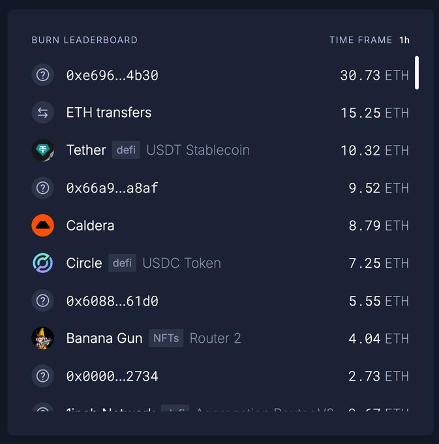Image resolution: width=439 pixels, height=444 pixels.
Task: Click the leaderboard vertical scrollbar thumb
Action: pyautogui.click(x=417, y=72)
